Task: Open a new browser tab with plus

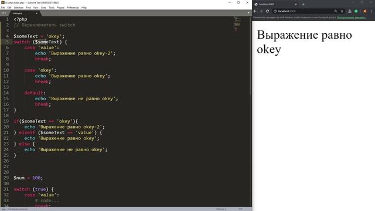Action: (304, 4)
